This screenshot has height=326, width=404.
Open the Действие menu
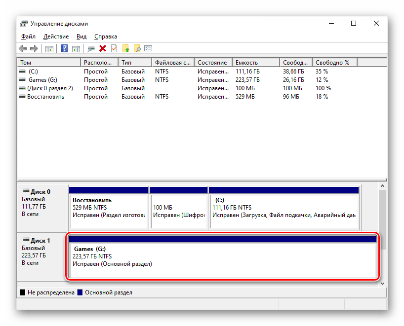tap(56, 36)
